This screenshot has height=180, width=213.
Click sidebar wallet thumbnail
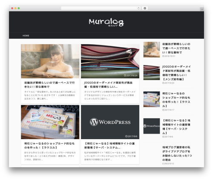(152, 72)
